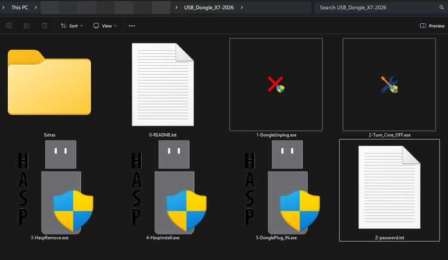This screenshot has width=448, height=260.
Task: Select the 1-DongleUnplug.exe red X icon
Action: coord(276,84)
